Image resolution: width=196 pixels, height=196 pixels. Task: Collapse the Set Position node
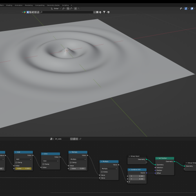pyautogui.click(x=157, y=158)
